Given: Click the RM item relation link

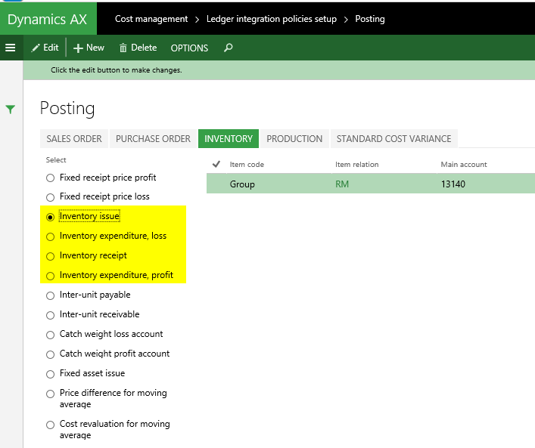Looking at the screenshot, I should (342, 184).
